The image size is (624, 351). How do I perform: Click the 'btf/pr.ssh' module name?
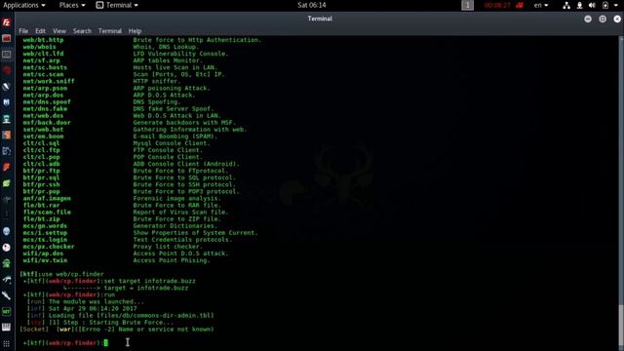tap(41, 184)
